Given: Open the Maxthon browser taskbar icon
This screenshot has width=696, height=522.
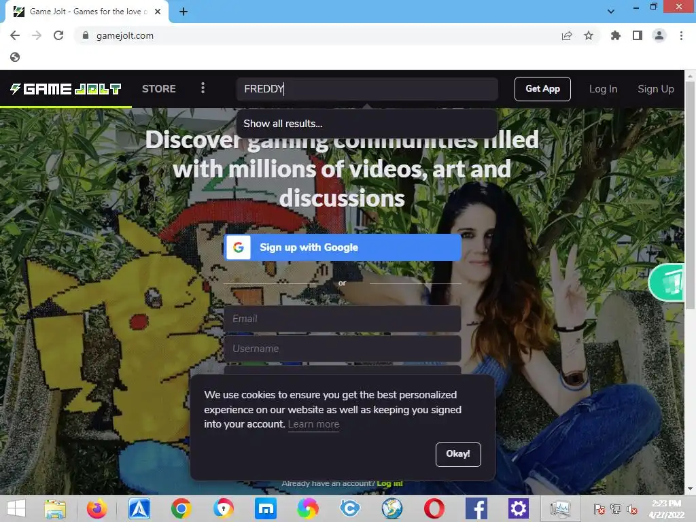Looking at the screenshot, I should tap(266, 508).
